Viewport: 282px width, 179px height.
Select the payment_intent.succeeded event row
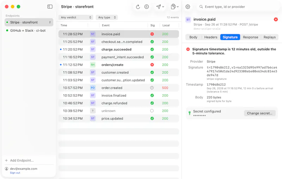pyautogui.click(x=119, y=57)
